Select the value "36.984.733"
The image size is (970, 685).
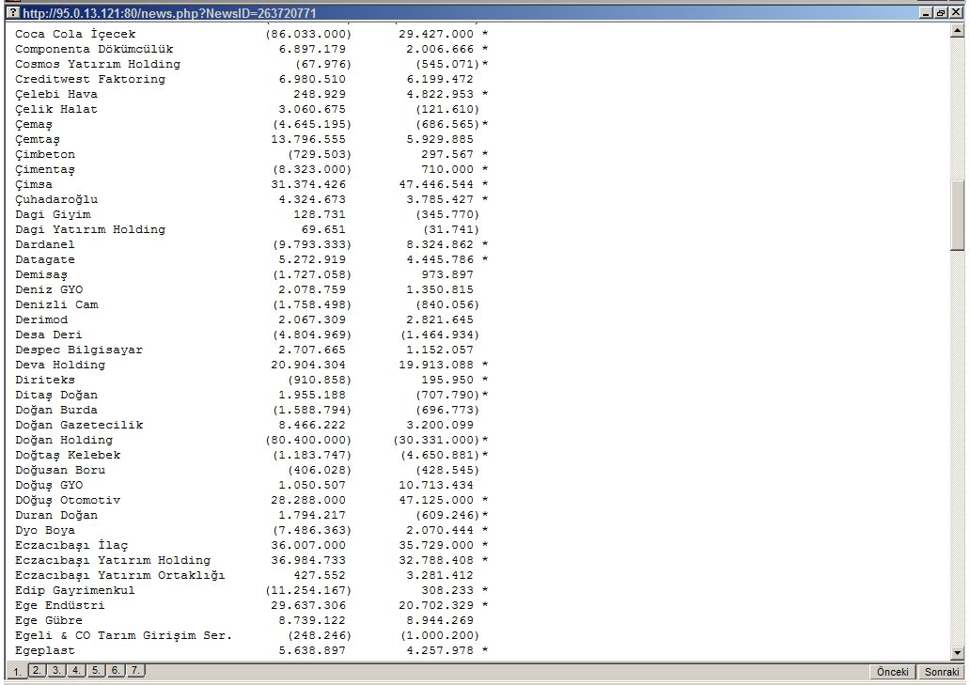(308, 561)
